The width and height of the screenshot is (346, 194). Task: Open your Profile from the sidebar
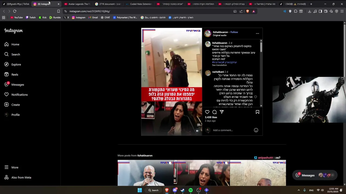(x=12, y=115)
